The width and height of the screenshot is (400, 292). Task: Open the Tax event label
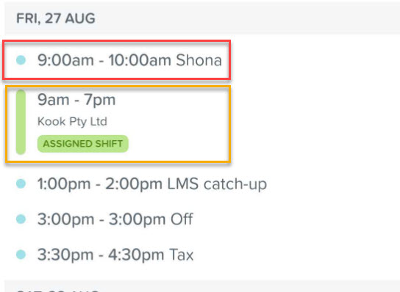click(182, 255)
